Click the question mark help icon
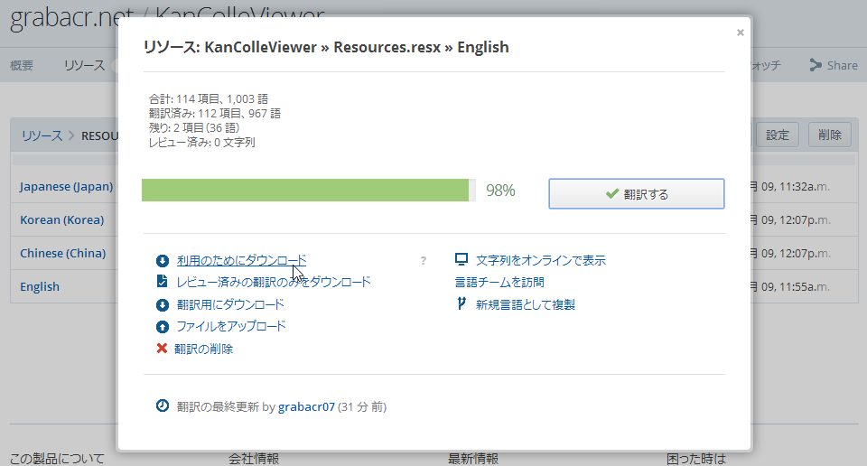Screen dimensions: 867x466 click(423, 260)
